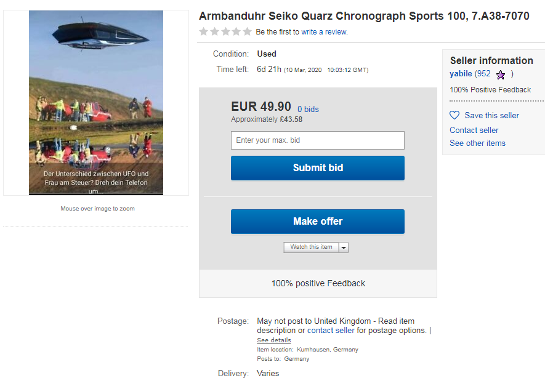Open the Watch this item dropdown arrow

tap(344, 247)
